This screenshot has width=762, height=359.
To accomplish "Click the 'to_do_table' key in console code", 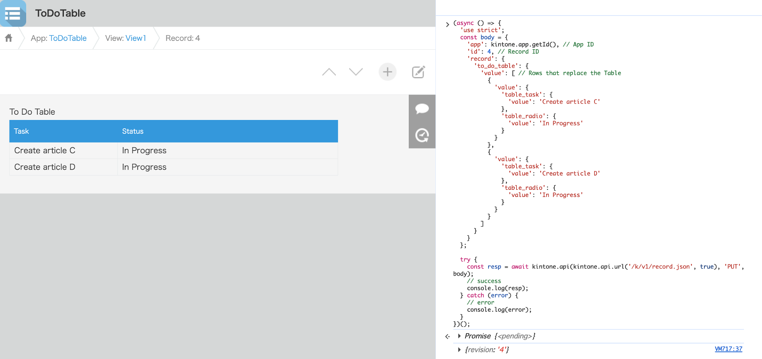I will (x=498, y=66).
